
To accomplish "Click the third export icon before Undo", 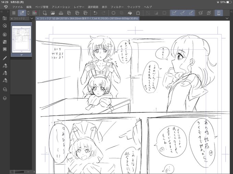I will point(85,13).
